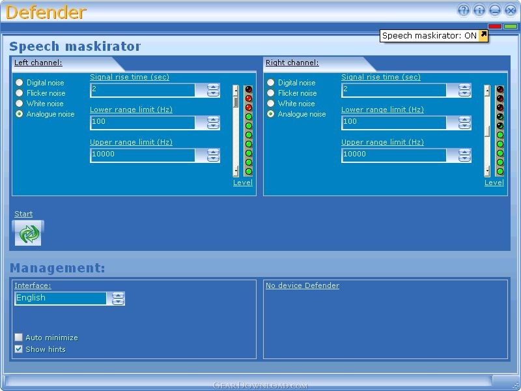Click the green Start maskirator icon
Viewport: 521px width, 391px height.
tap(28, 234)
